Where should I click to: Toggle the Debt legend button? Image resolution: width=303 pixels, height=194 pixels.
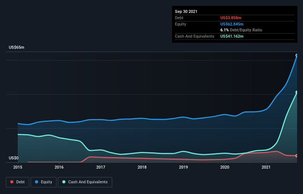coord(17,182)
